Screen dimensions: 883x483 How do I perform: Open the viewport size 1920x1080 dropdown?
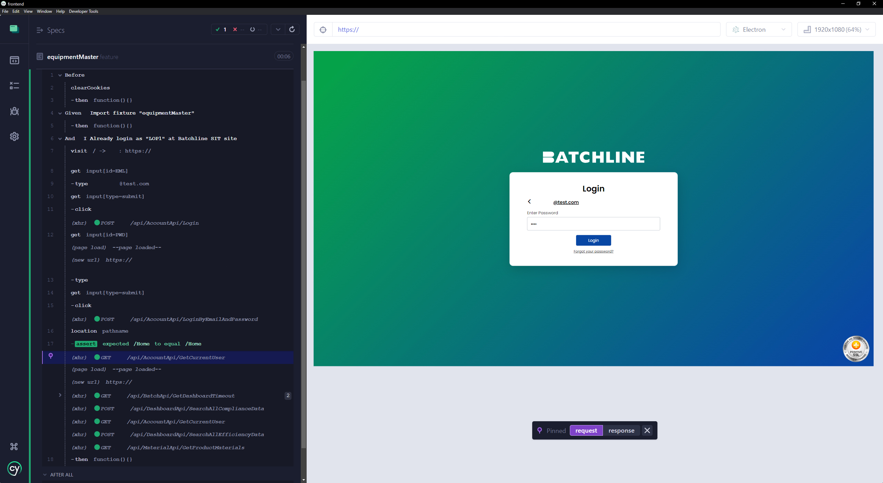click(836, 30)
